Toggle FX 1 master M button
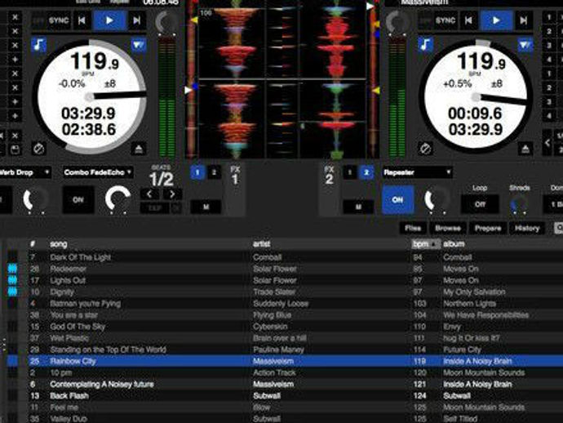The height and width of the screenshot is (423, 563). click(x=206, y=207)
